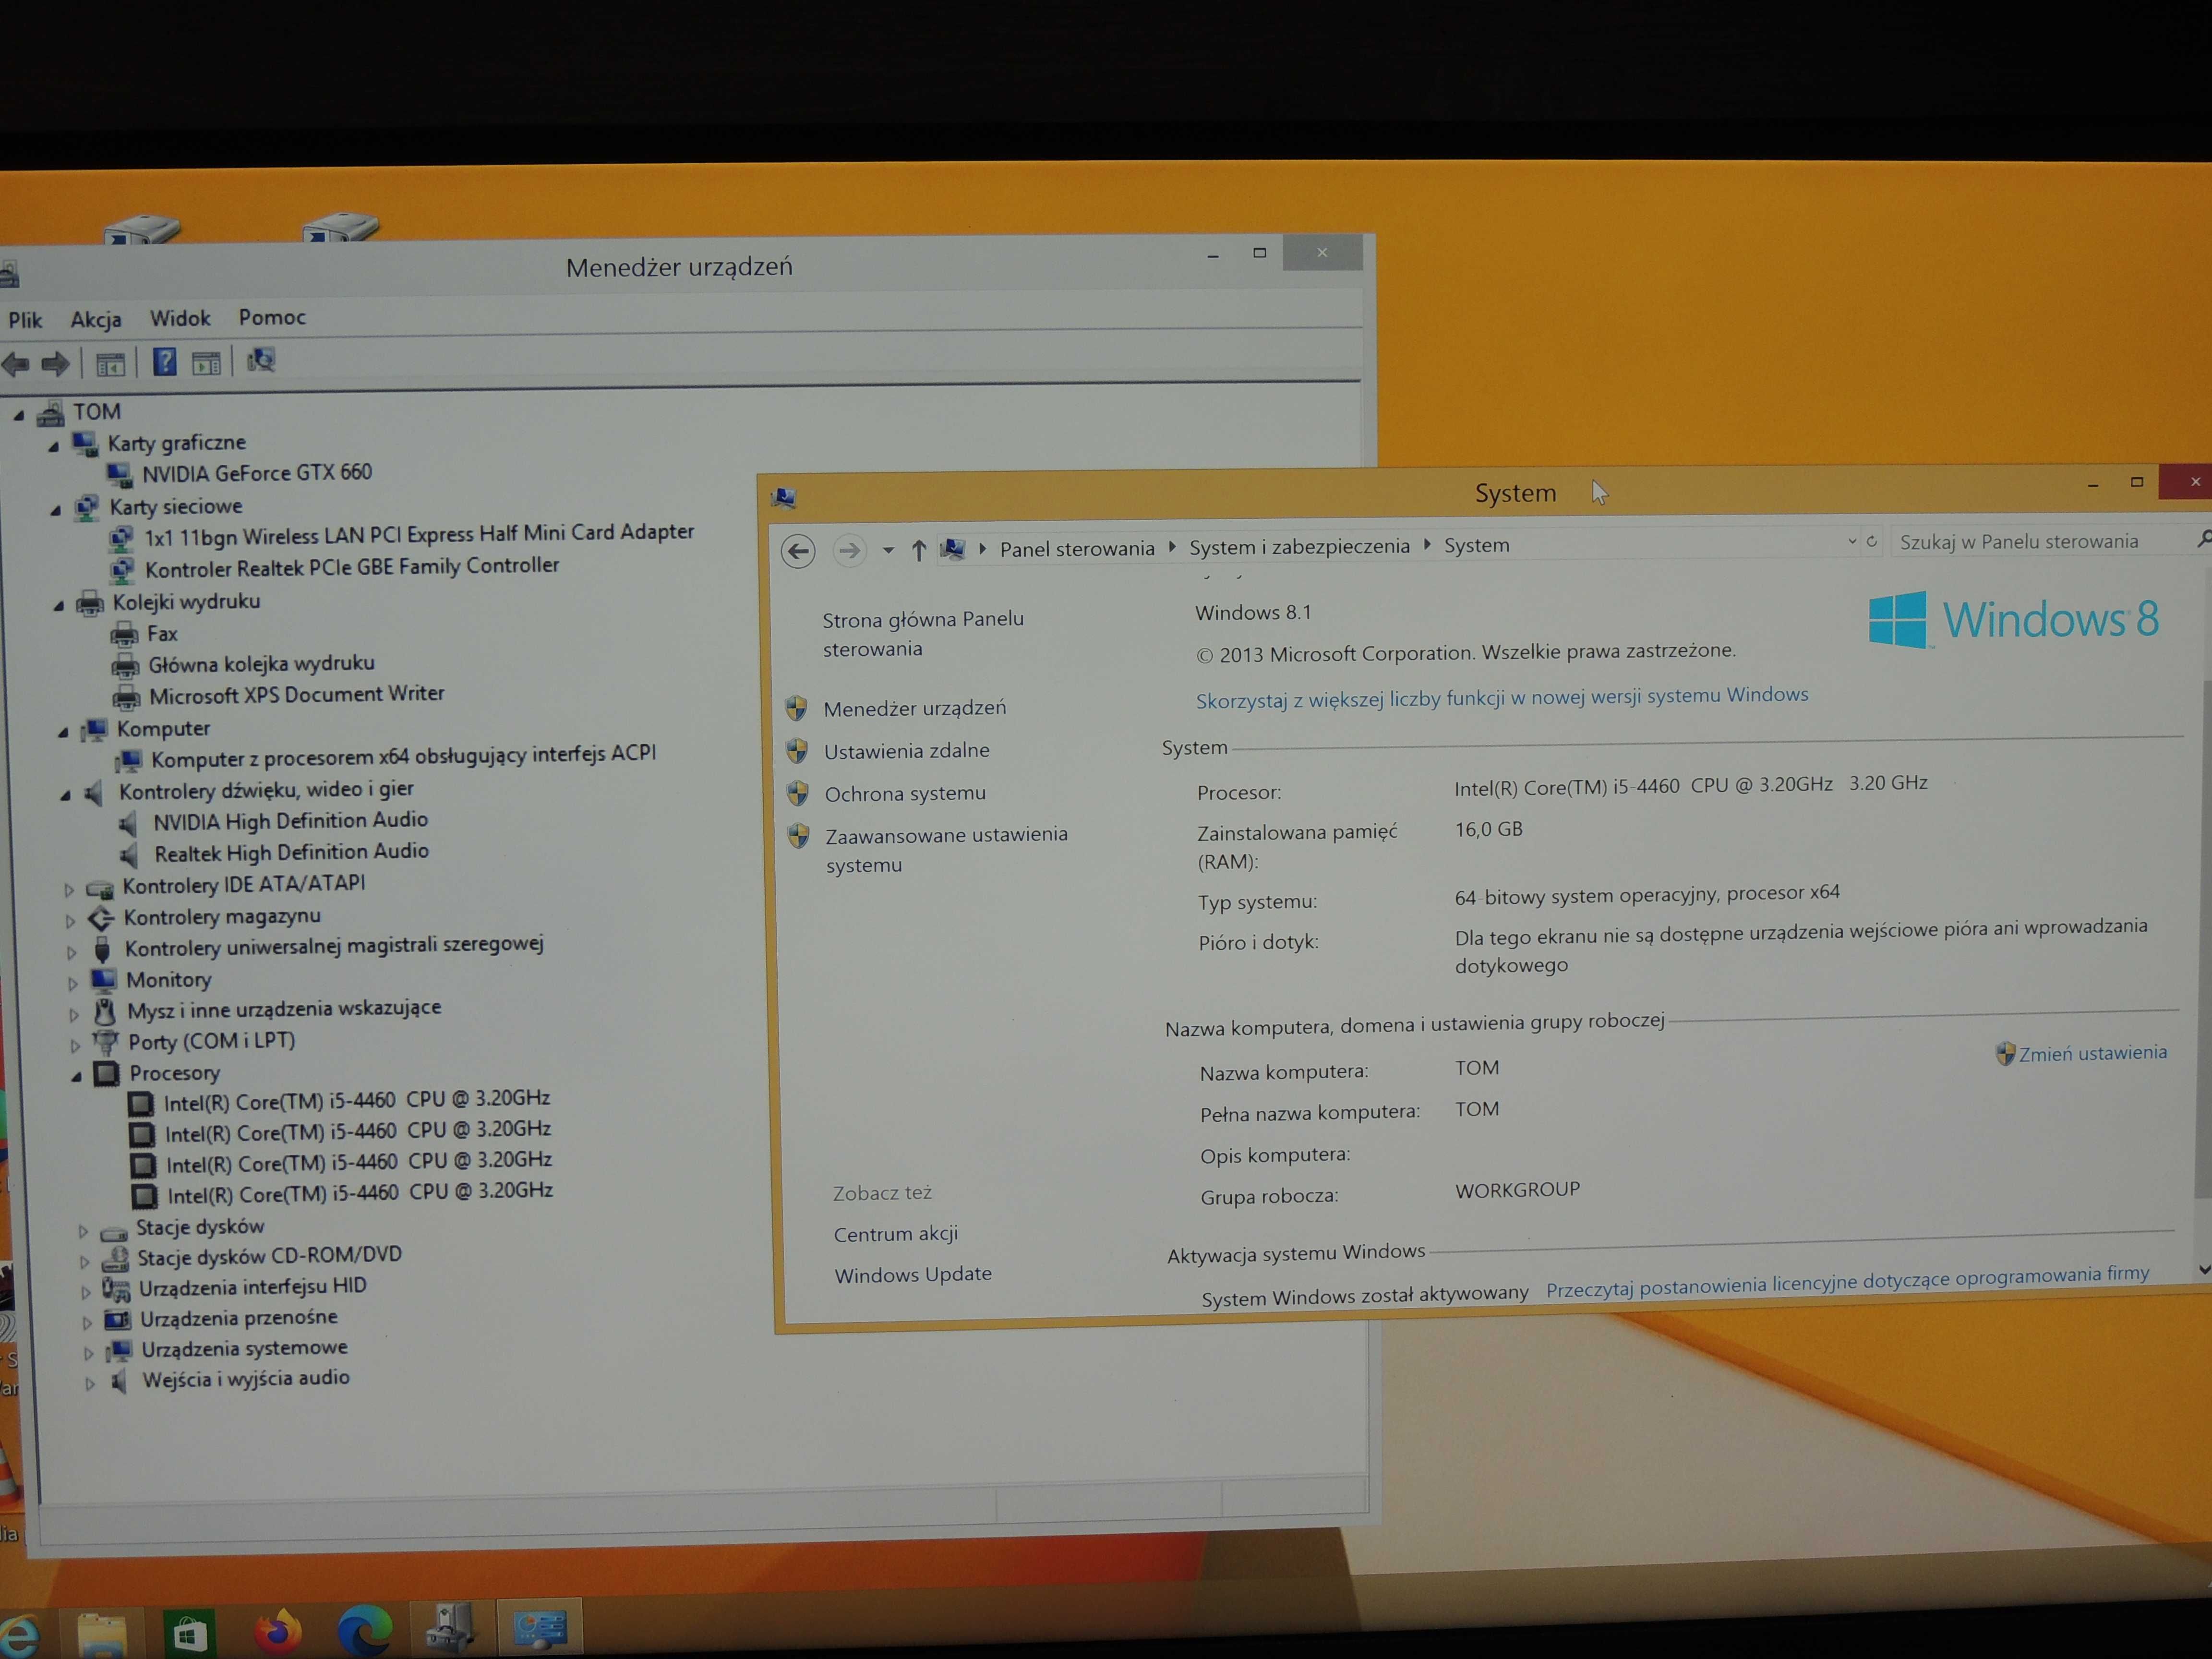The height and width of the screenshot is (1659, 2212).
Task: Open Ustawienia zdalne link
Action: [x=906, y=751]
